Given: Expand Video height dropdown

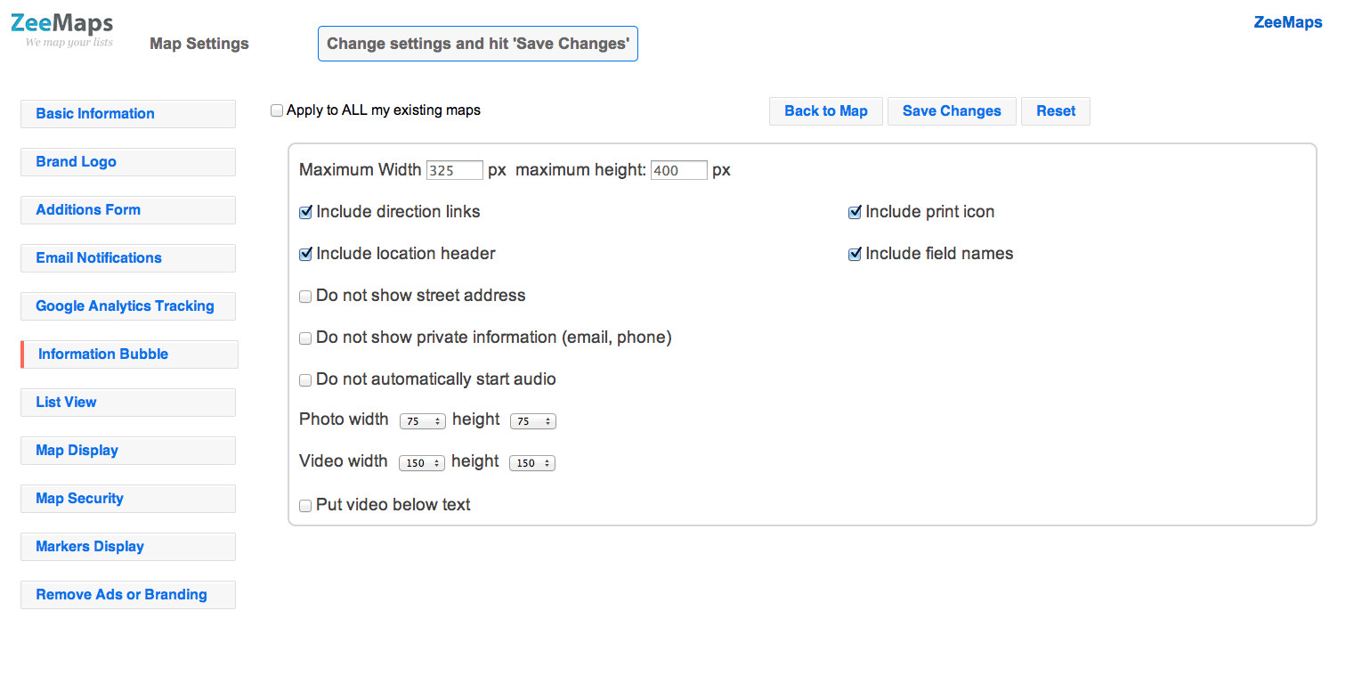Looking at the screenshot, I should tap(531, 463).
